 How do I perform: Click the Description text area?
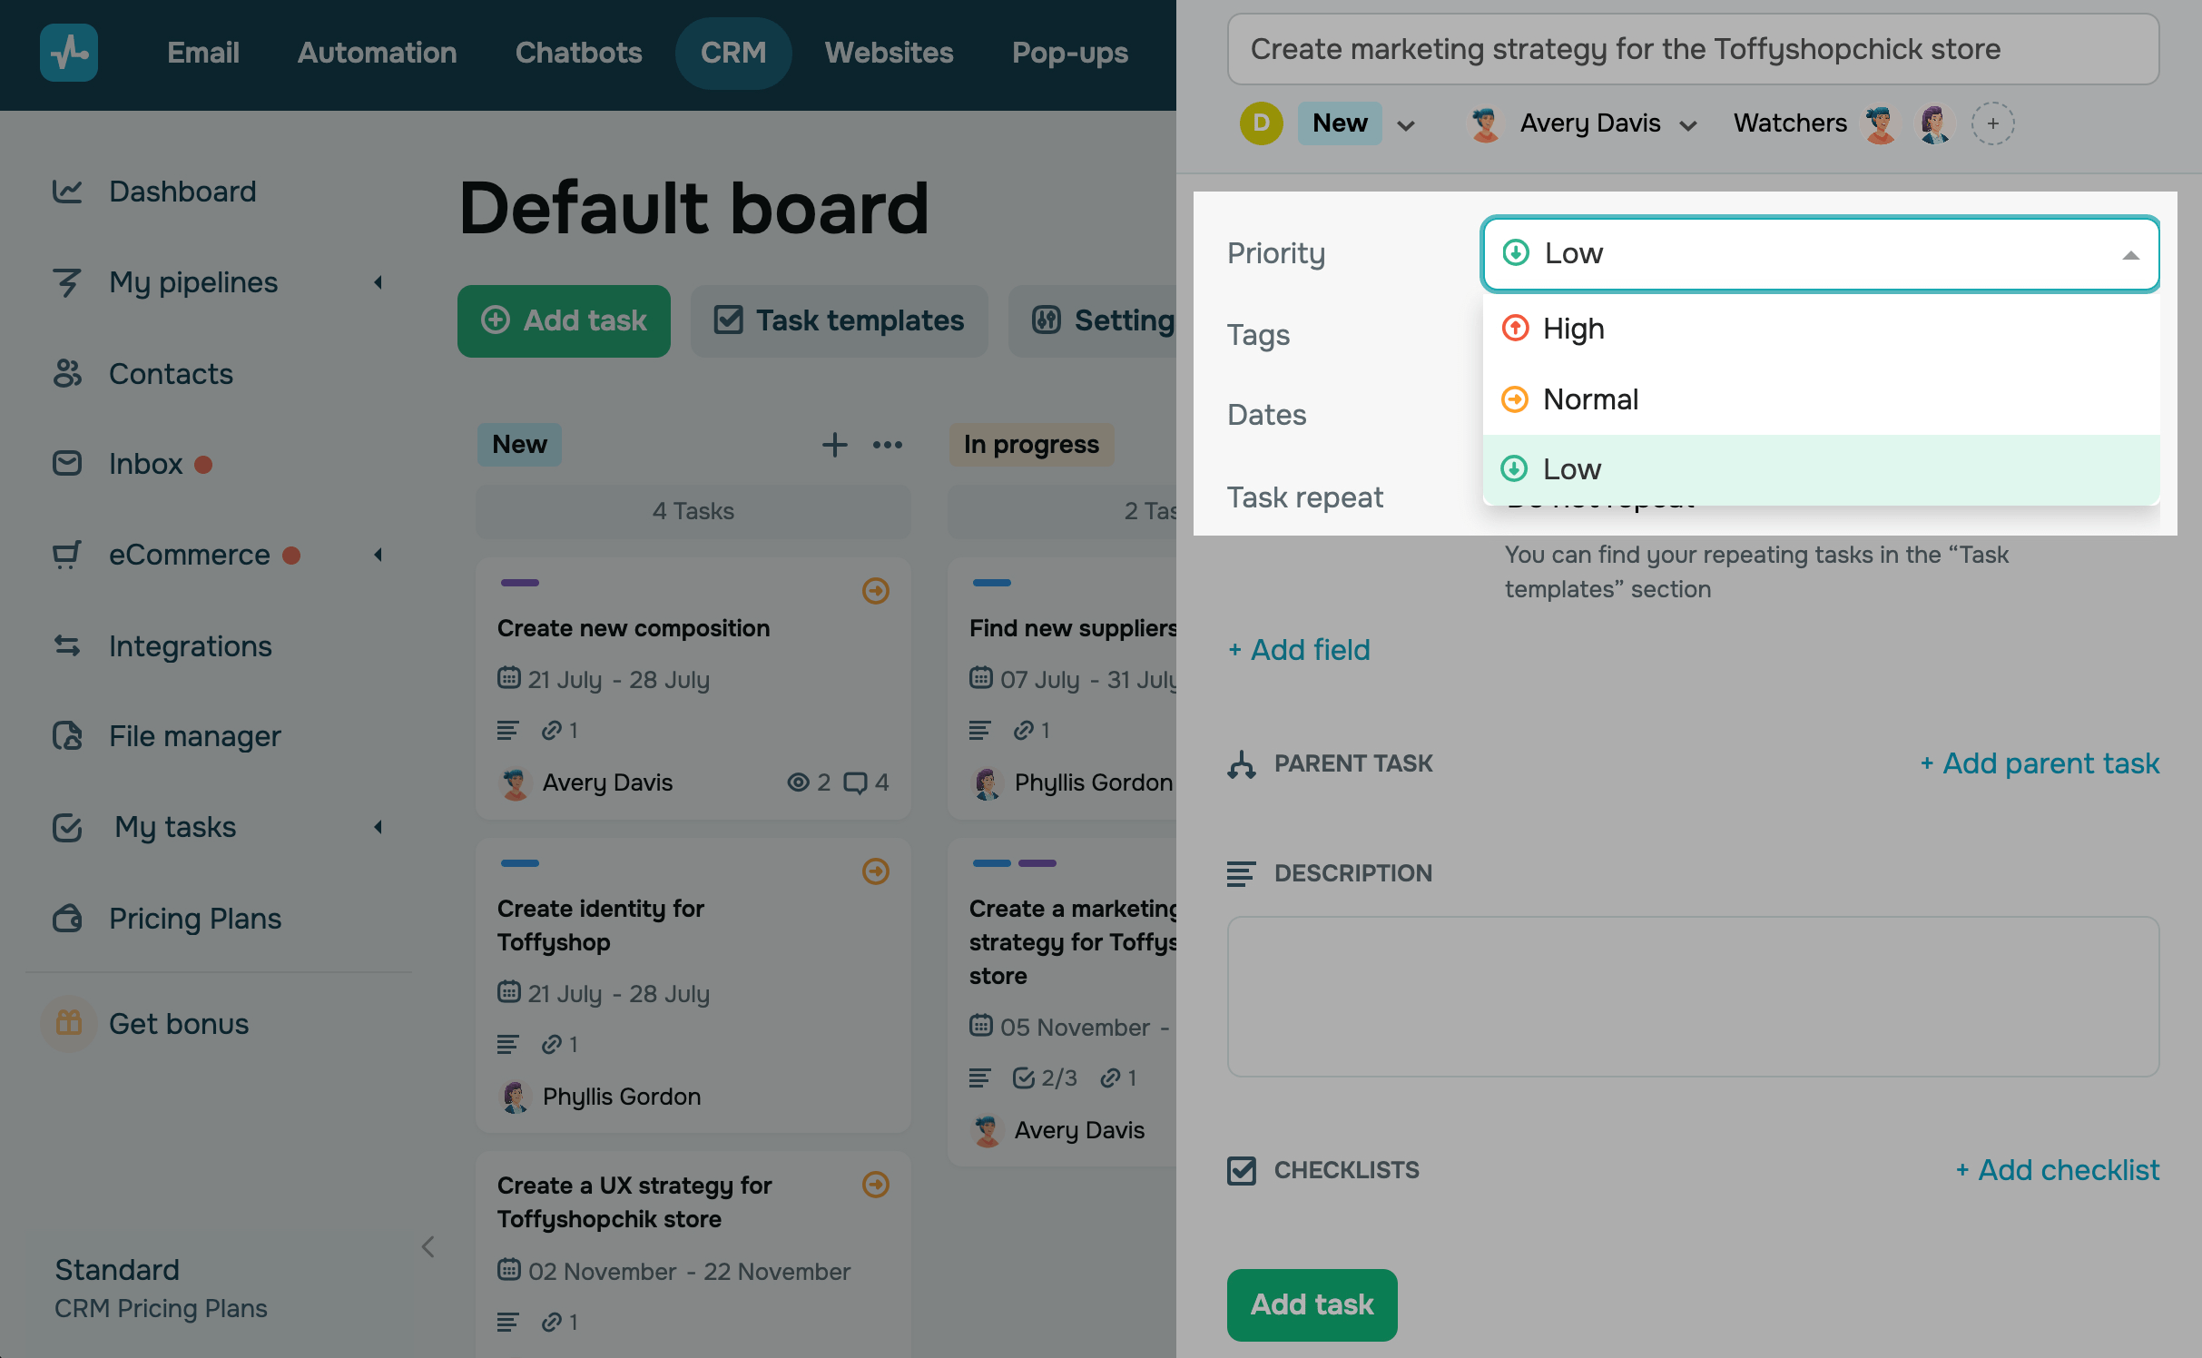1692,996
